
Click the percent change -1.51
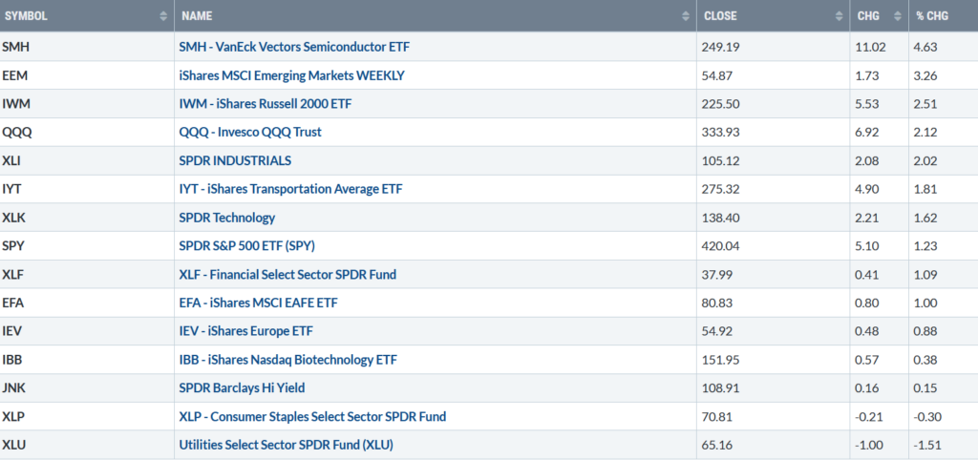[x=927, y=445]
